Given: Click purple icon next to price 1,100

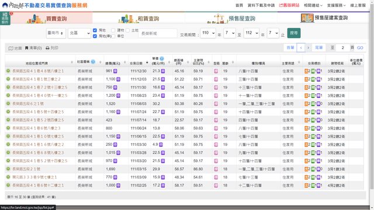Looking at the screenshot, I should pos(118,79).
